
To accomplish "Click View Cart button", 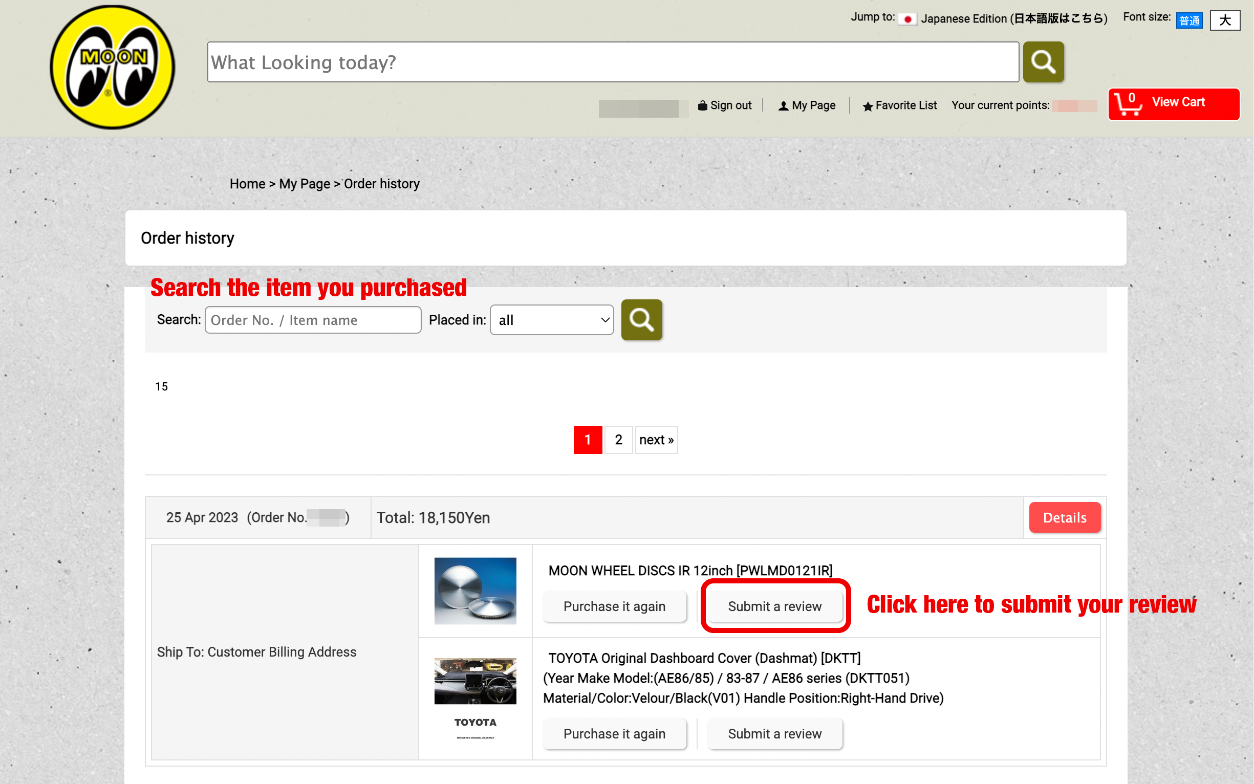I will tap(1173, 104).
